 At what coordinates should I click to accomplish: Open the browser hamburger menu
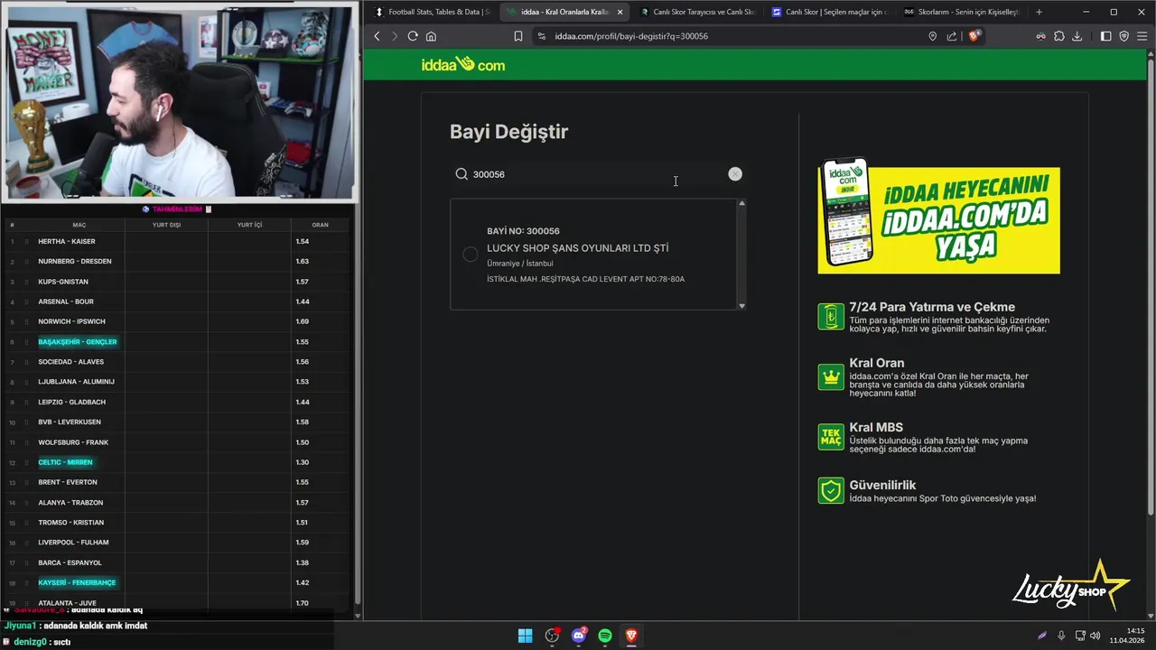[x=1142, y=36]
